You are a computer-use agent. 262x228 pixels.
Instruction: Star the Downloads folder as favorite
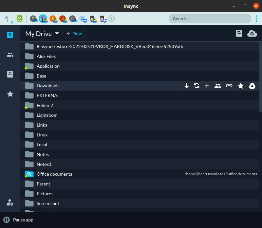[x=241, y=86]
